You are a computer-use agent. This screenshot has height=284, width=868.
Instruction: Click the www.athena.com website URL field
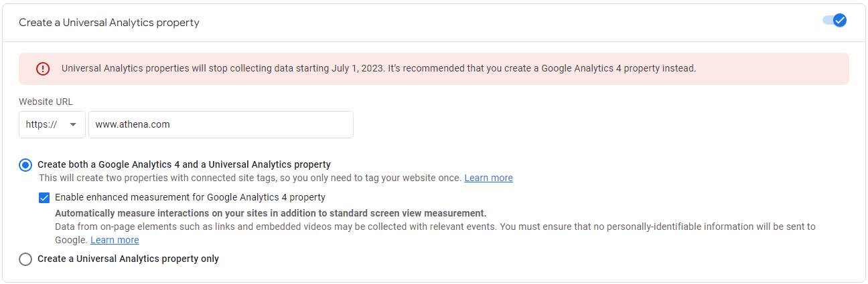[221, 125]
